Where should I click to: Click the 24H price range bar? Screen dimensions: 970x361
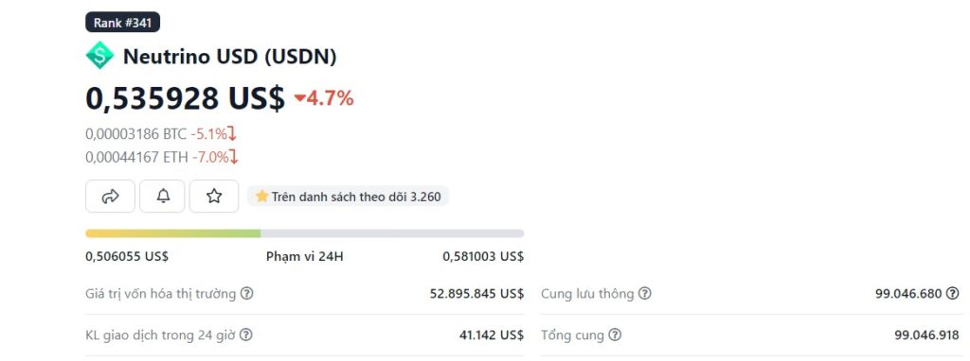pos(304,233)
